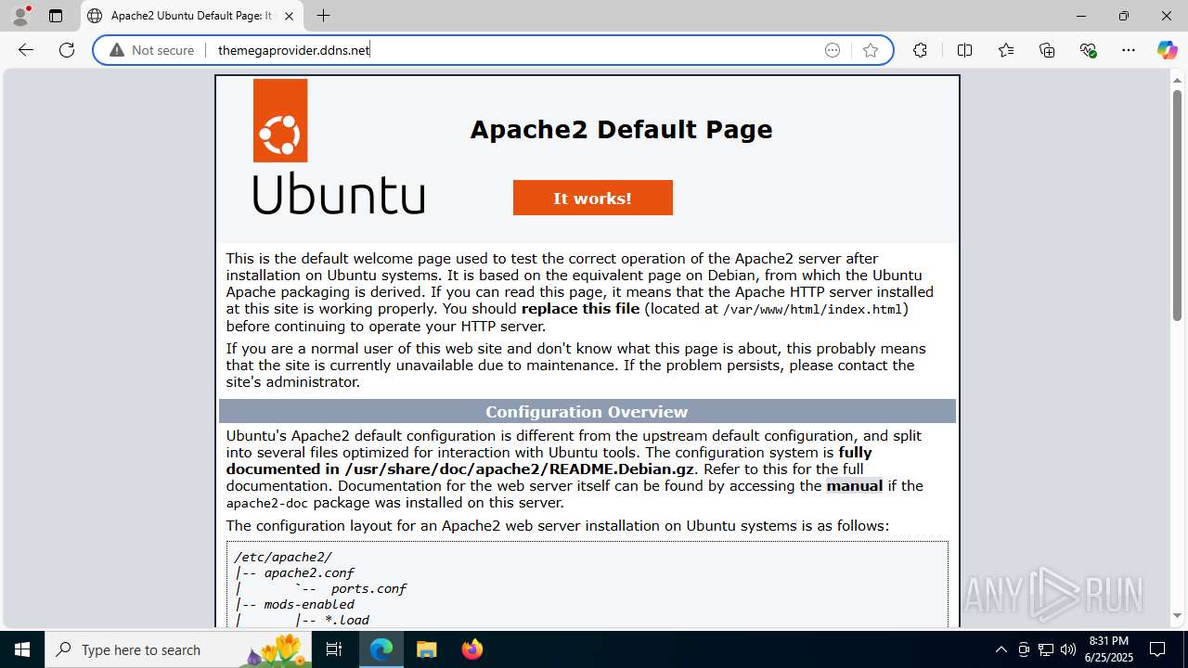Open the tab actions menu icon
The height and width of the screenshot is (668, 1188).
pos(56,16)
